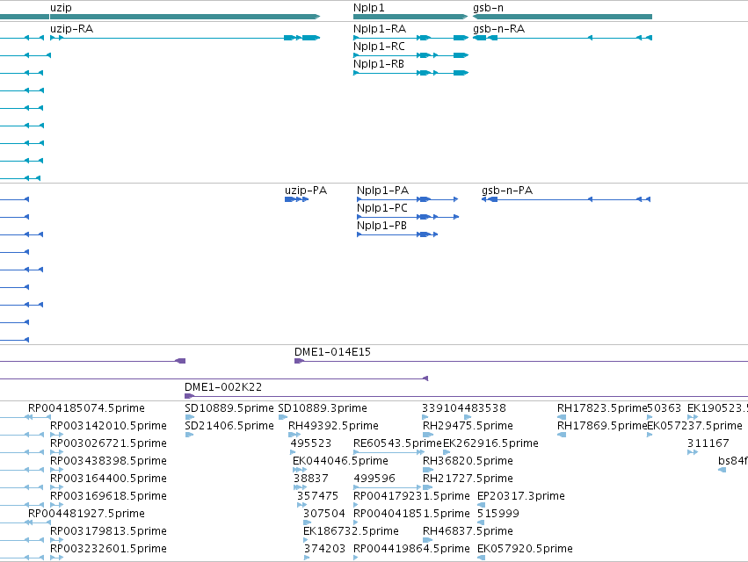Click the RP003179813.5prime EST label
Image resolution: width=748 pixels, height=562 pixels.
tap(108, 531)
